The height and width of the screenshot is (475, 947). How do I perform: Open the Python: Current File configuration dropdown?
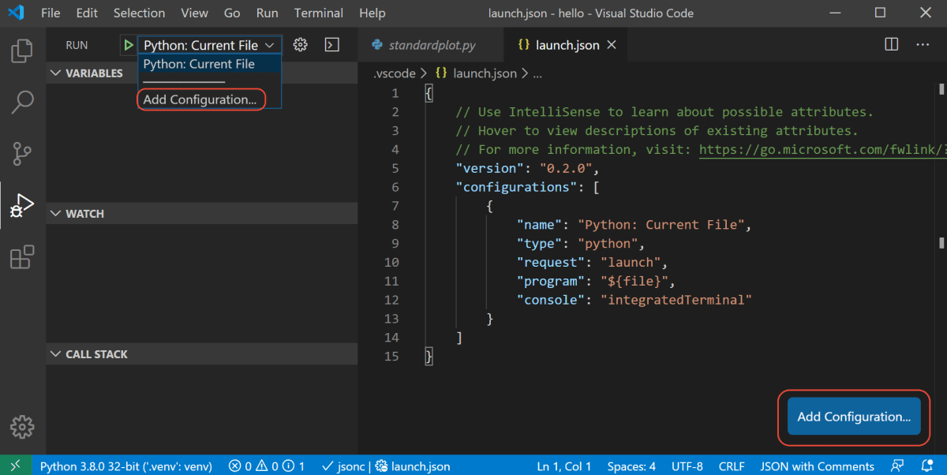point(208,44)
